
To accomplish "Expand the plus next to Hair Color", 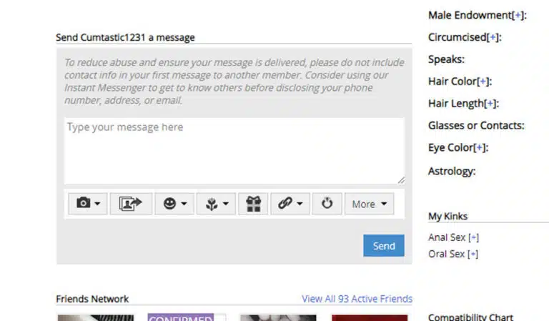I will tap(483, 82).
